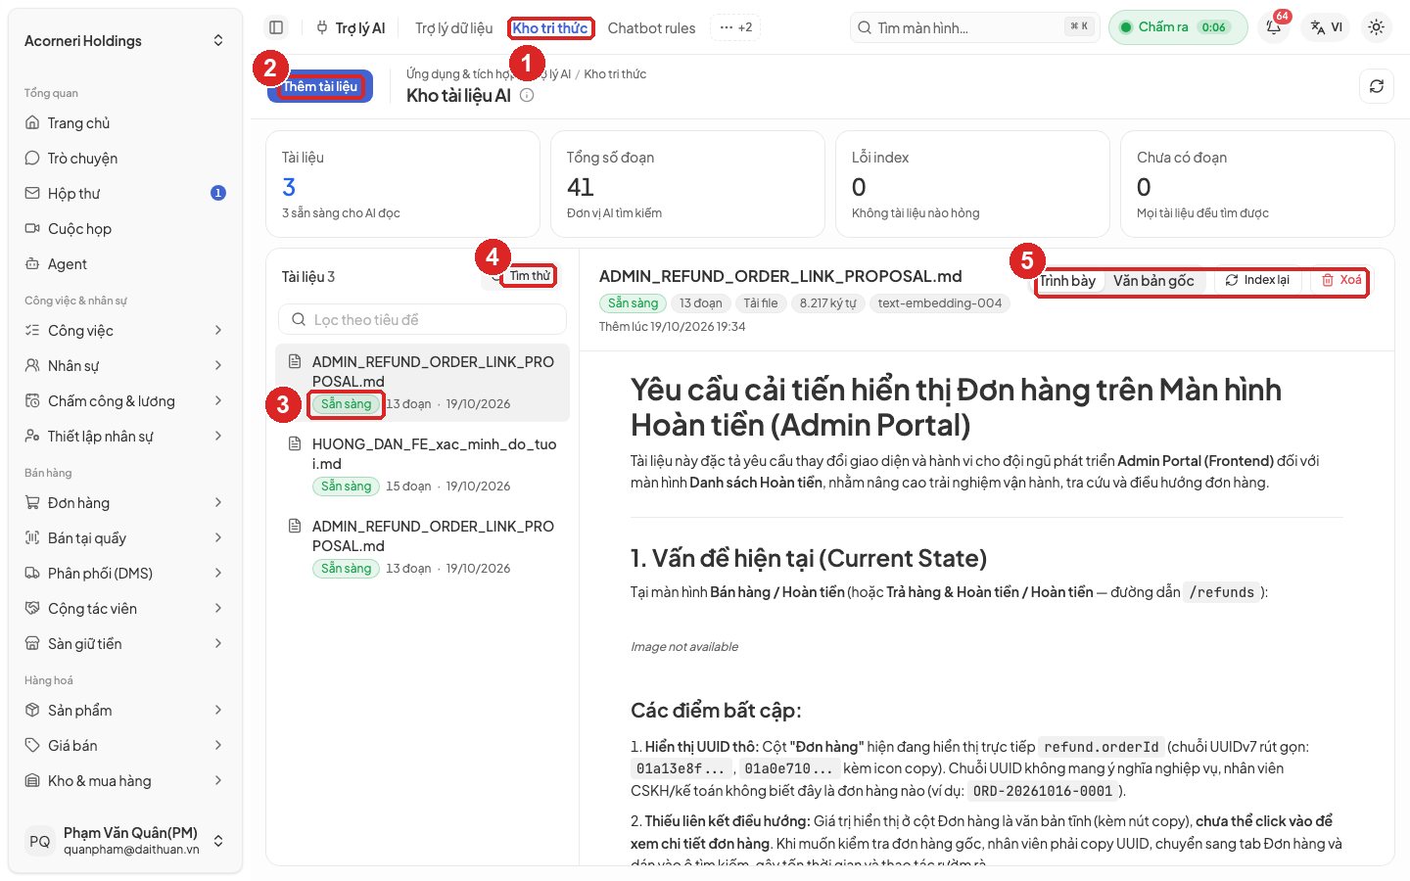Expand the Bán tại quầy chevron
The width and height of the screenshot is (1410, 881).
click(x=218, y=538)
